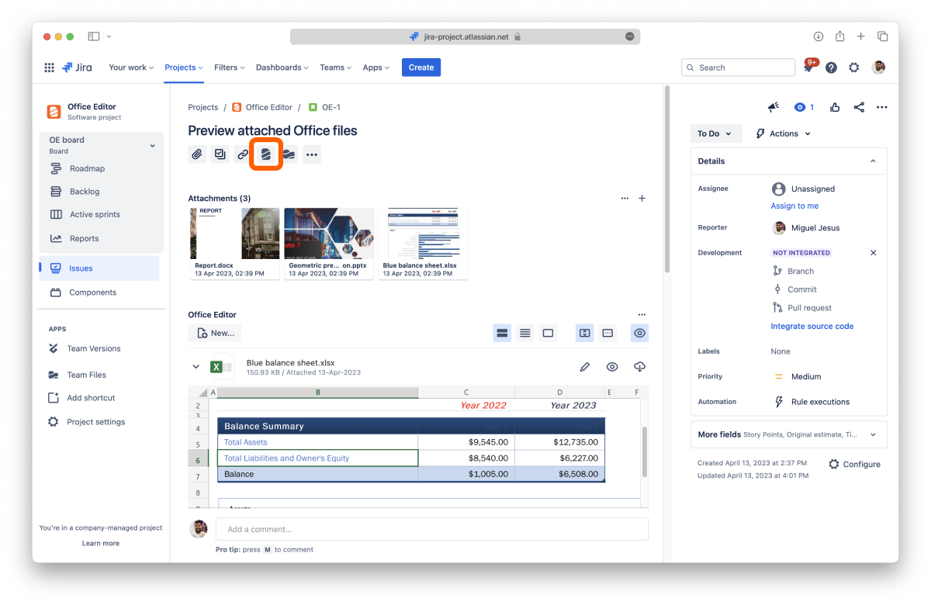
Task: Click the Configure button
Action: [854, 464]
